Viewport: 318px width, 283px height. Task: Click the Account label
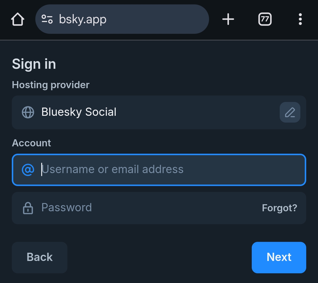point(32,143)
